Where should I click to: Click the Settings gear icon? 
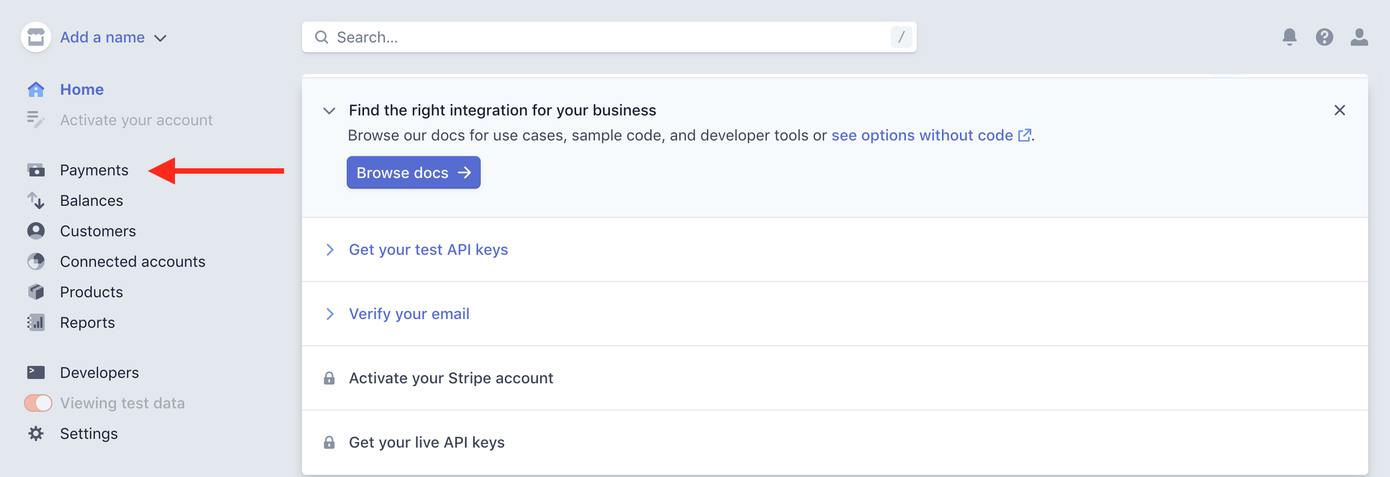pyautogui.click(x=36, y=433)
